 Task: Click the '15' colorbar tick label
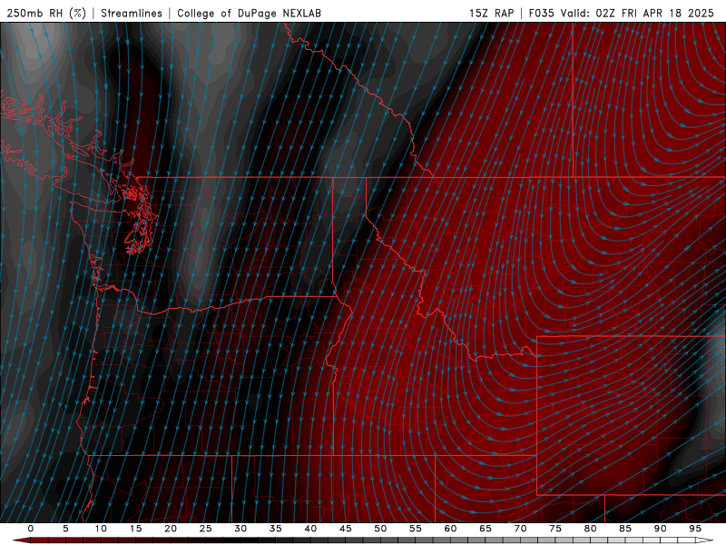click(x=135, y=529)
